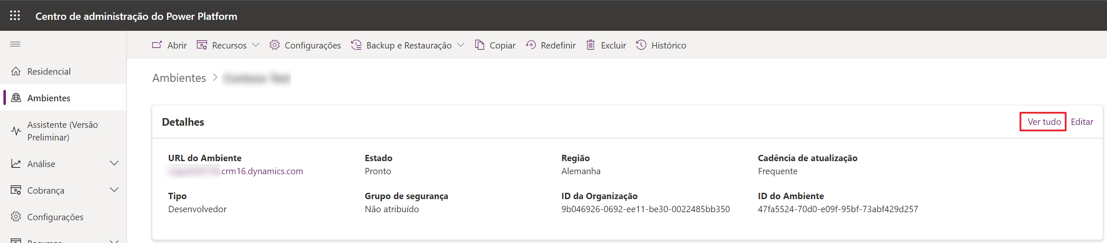The image size is (1107, 243).
Task: Click Ver tudo in Detalhes
Action: (1044, 122)
